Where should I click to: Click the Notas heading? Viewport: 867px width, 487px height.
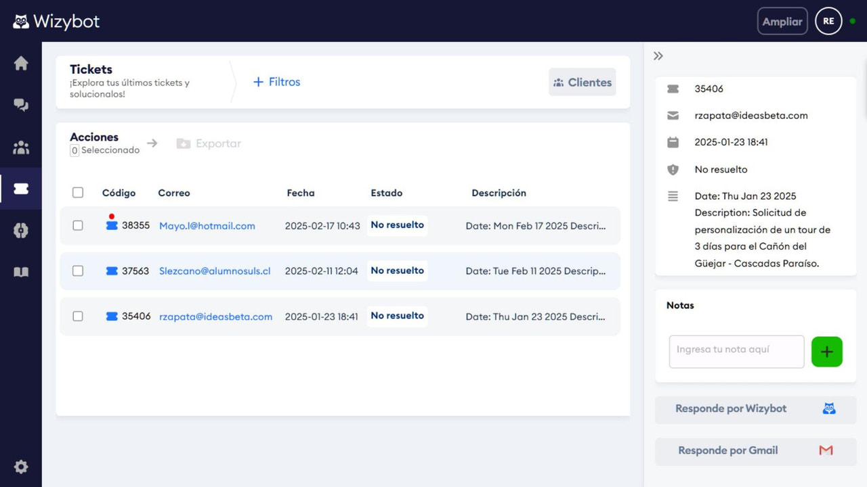pyautogui.click(x=680, y=305)
